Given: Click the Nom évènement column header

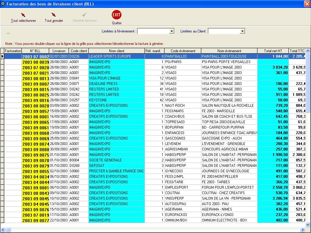Looking at the screenshot, I should (x=229, y=51).
